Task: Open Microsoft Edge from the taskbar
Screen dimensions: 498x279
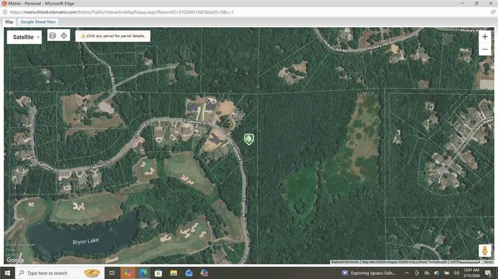Action: [143, 273]
